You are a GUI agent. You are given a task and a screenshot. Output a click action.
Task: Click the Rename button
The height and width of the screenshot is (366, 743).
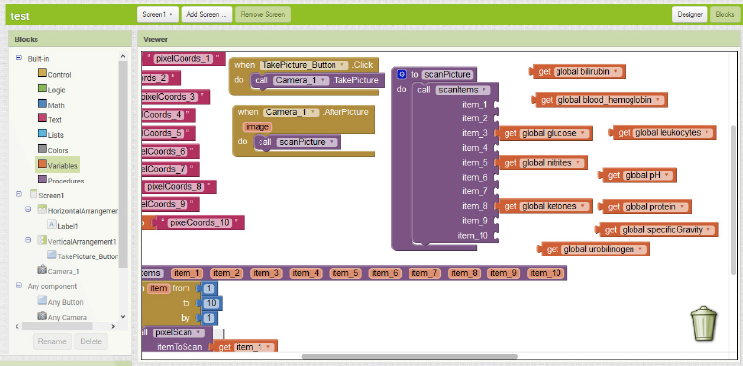tap(52, 341)
